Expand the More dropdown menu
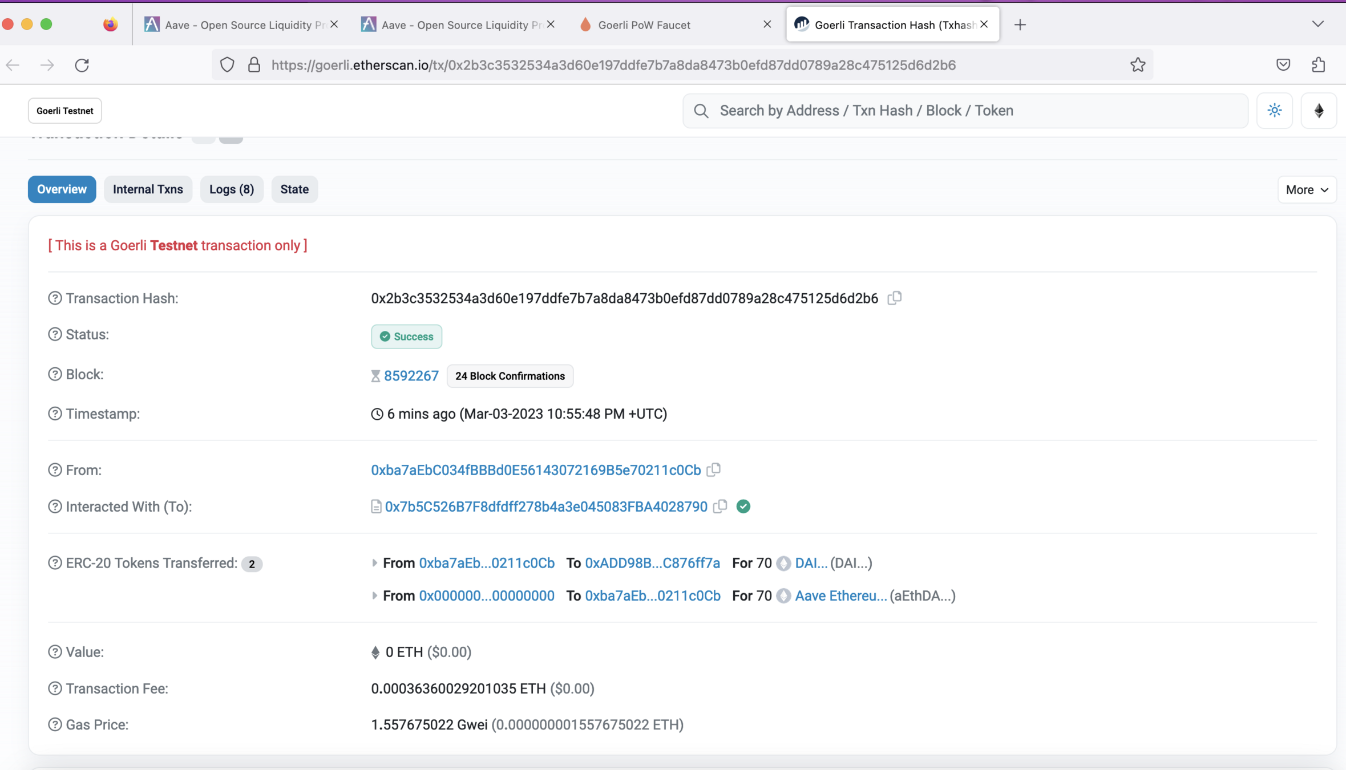 point(1307,189)
